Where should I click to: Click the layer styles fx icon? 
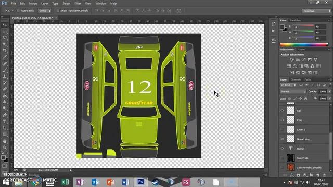[x=291, y=175]
